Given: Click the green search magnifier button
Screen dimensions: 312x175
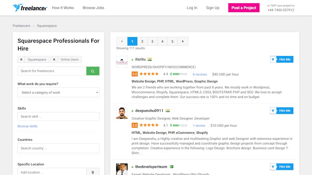Looking at the screenshot, I should [x=93, y=71].
